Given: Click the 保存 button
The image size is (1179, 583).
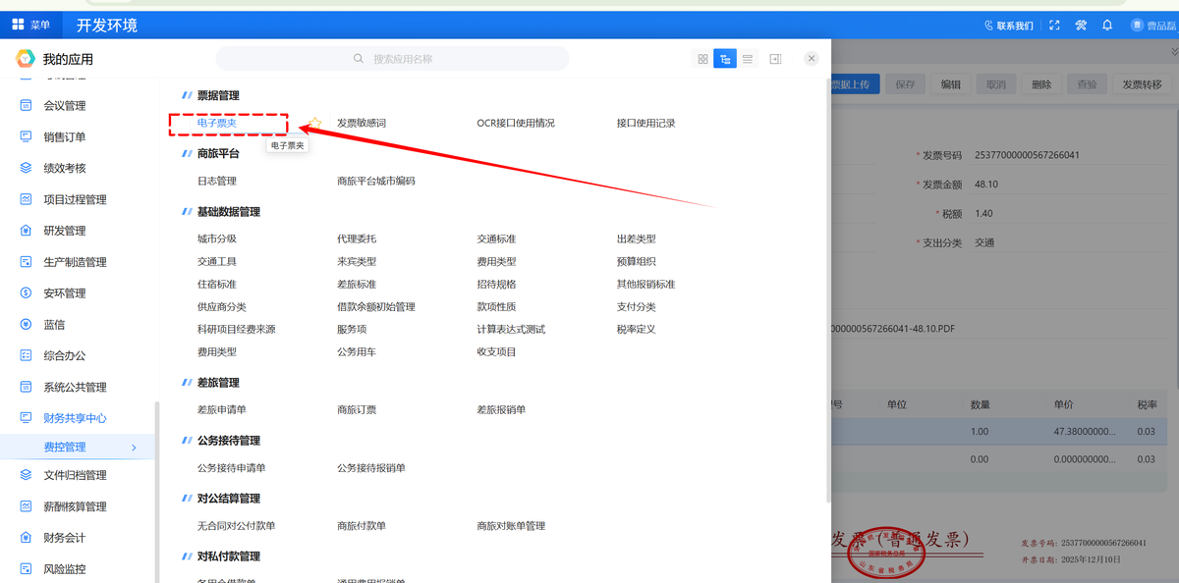Looking at the screenshot, I should [x=906, y=85].
